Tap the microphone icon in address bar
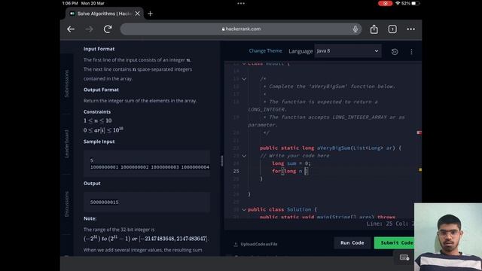The height and width of the screenshot is (271, 482). pyautogui.click(x=355, y=29)
